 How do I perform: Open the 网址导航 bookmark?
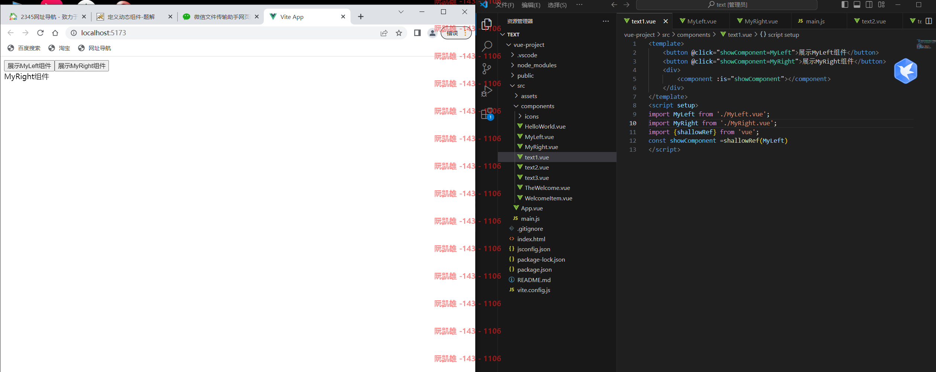pos(94,48)
